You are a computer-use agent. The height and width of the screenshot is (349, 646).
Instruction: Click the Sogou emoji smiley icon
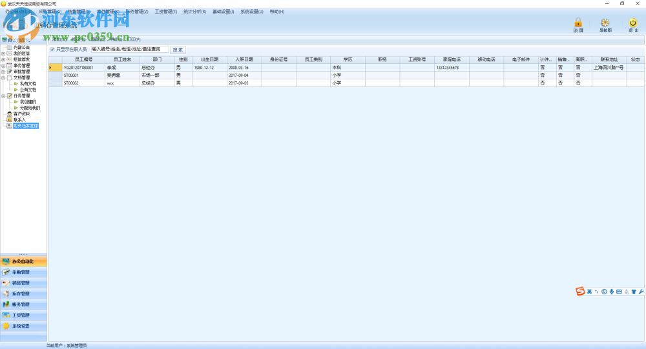pos(604,292)
